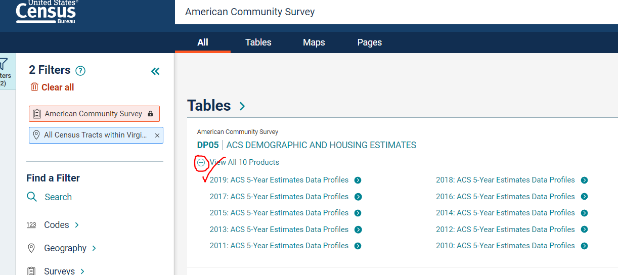Click the Tables heading arrow
Viewport: 618px width, 275px height.
[242, 106]
